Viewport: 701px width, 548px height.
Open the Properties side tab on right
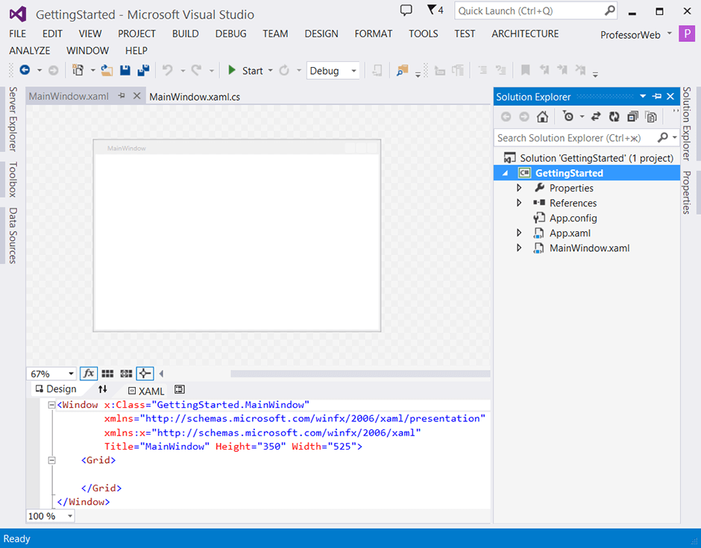click(x=686, y=192)
